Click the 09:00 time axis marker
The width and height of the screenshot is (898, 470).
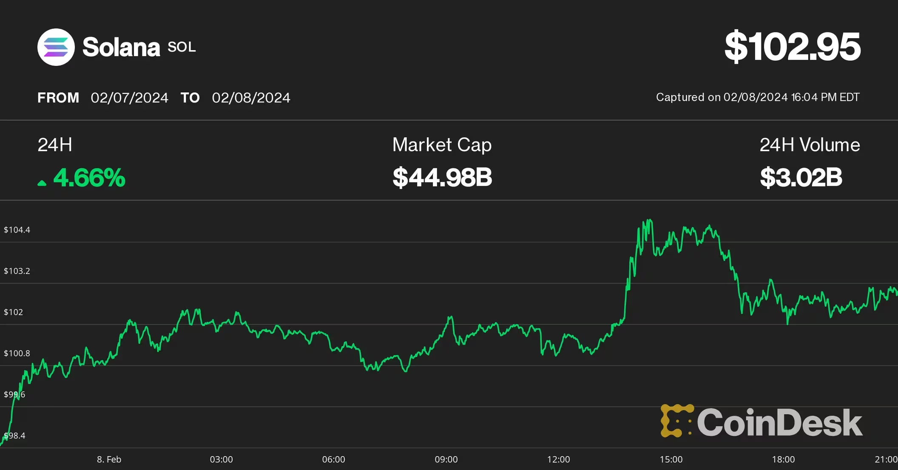click(x=446, y=459)
